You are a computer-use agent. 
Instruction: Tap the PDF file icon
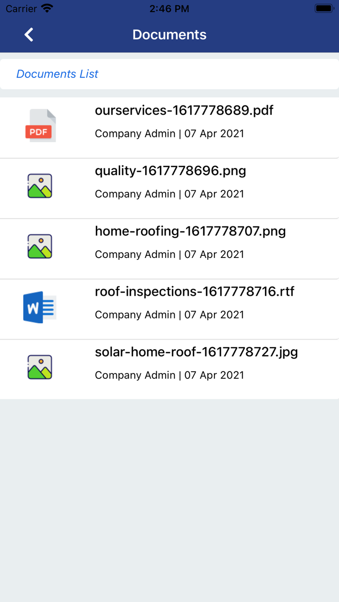point(41,126)
